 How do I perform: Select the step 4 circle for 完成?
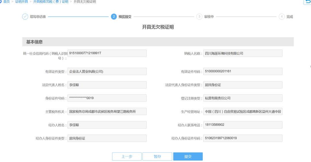point(282,17)
